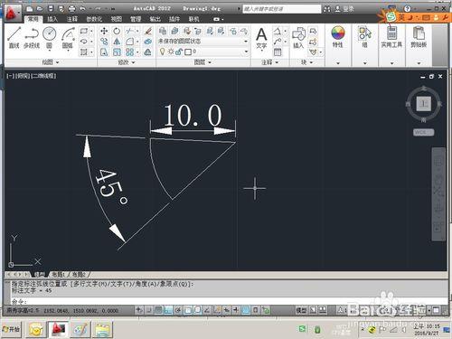This screenshot has width=452, height=339.
Task: Click the Scale tool in Modify panel
Action: click(x=117, y=52)
